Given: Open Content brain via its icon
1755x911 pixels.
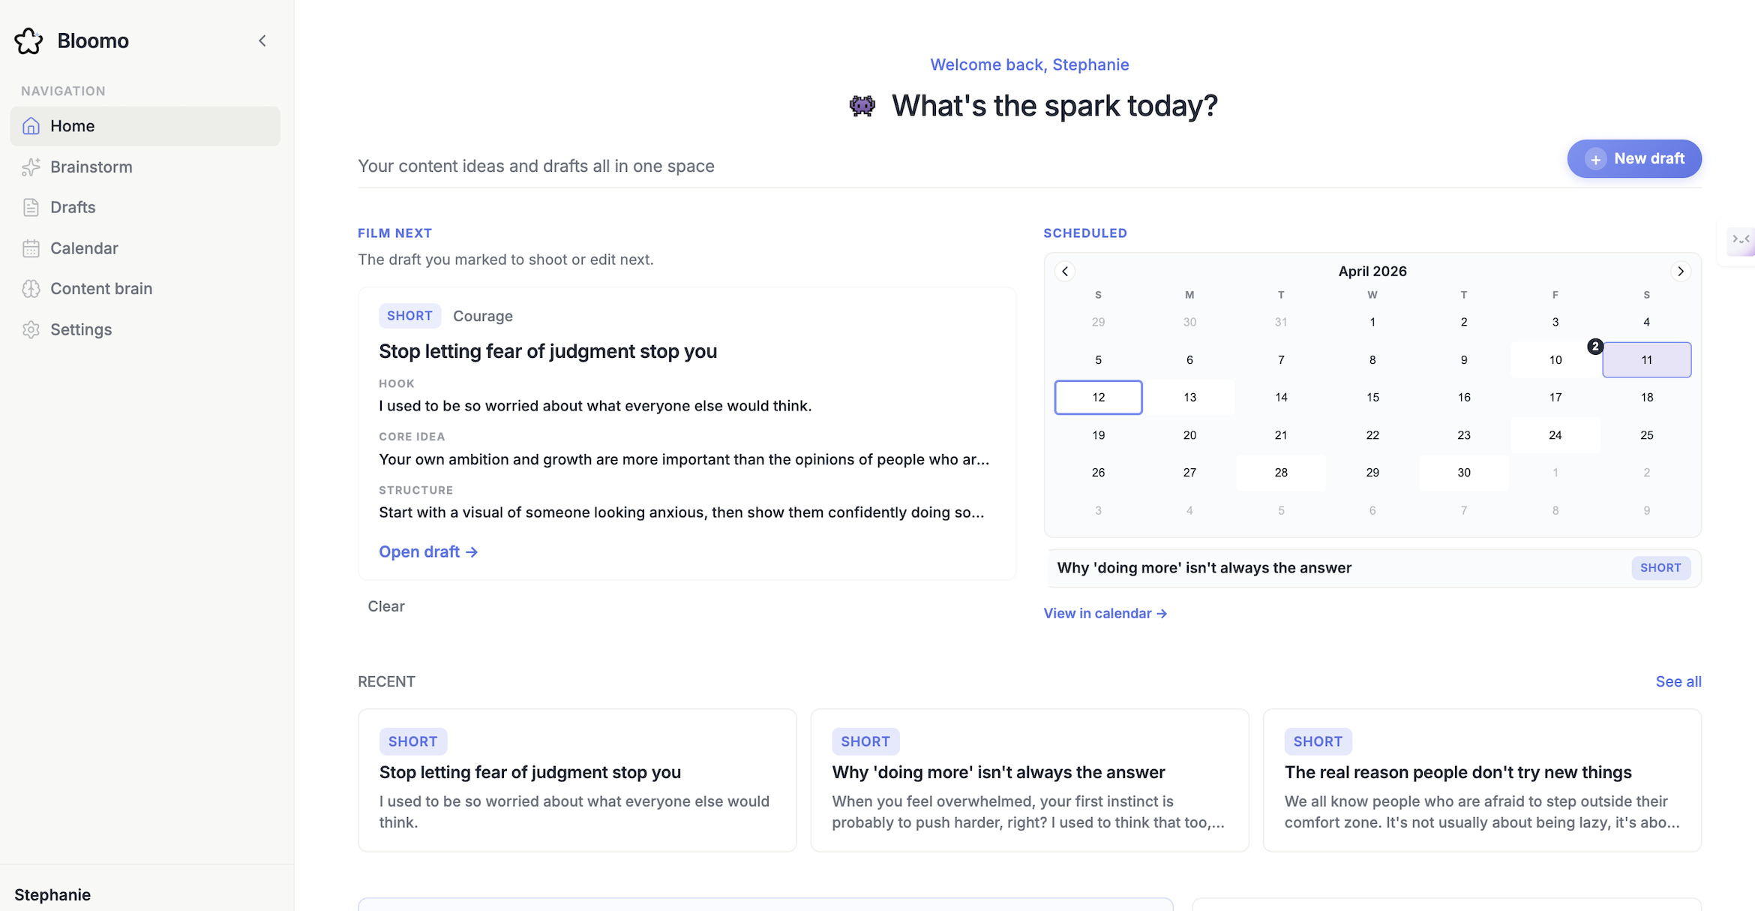Looking at the screenshot, I should (x=30, y=288).
